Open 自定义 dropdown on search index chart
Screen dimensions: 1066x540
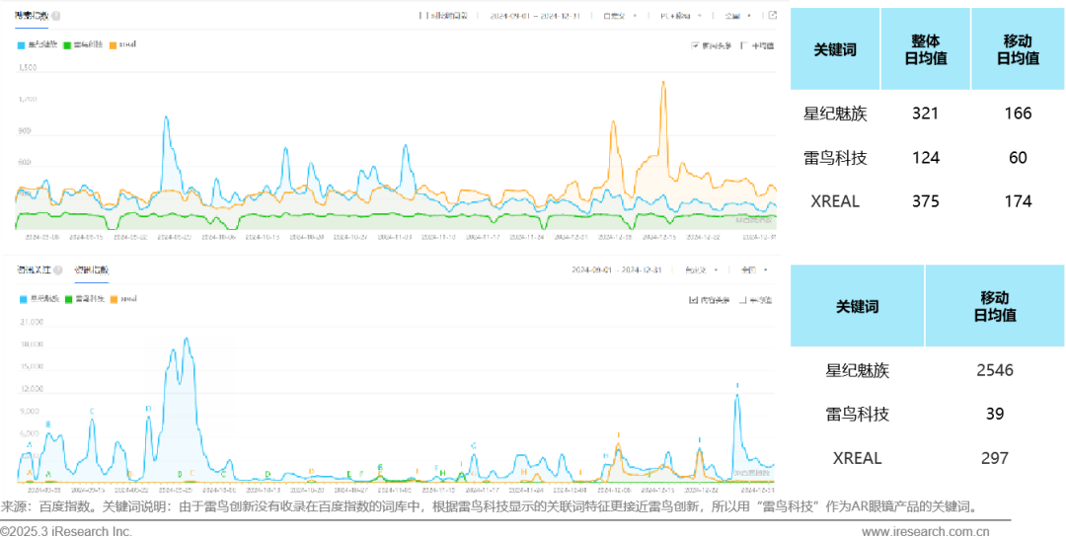pyautogui.click(x=620, y=16)
